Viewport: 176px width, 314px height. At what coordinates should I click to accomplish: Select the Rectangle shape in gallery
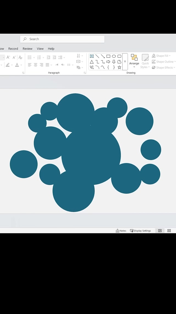coord(108,56)
